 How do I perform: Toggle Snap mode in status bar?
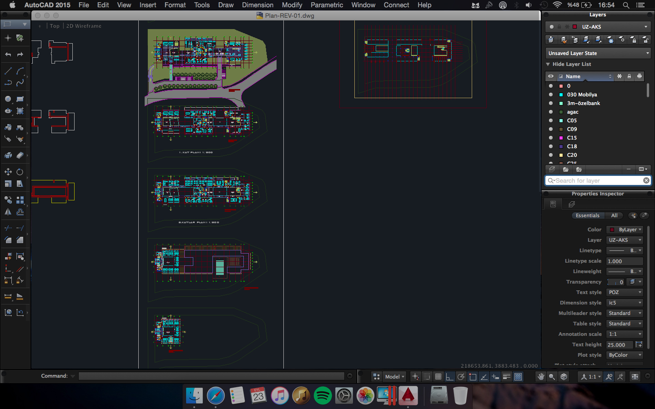tap(427, 377)
